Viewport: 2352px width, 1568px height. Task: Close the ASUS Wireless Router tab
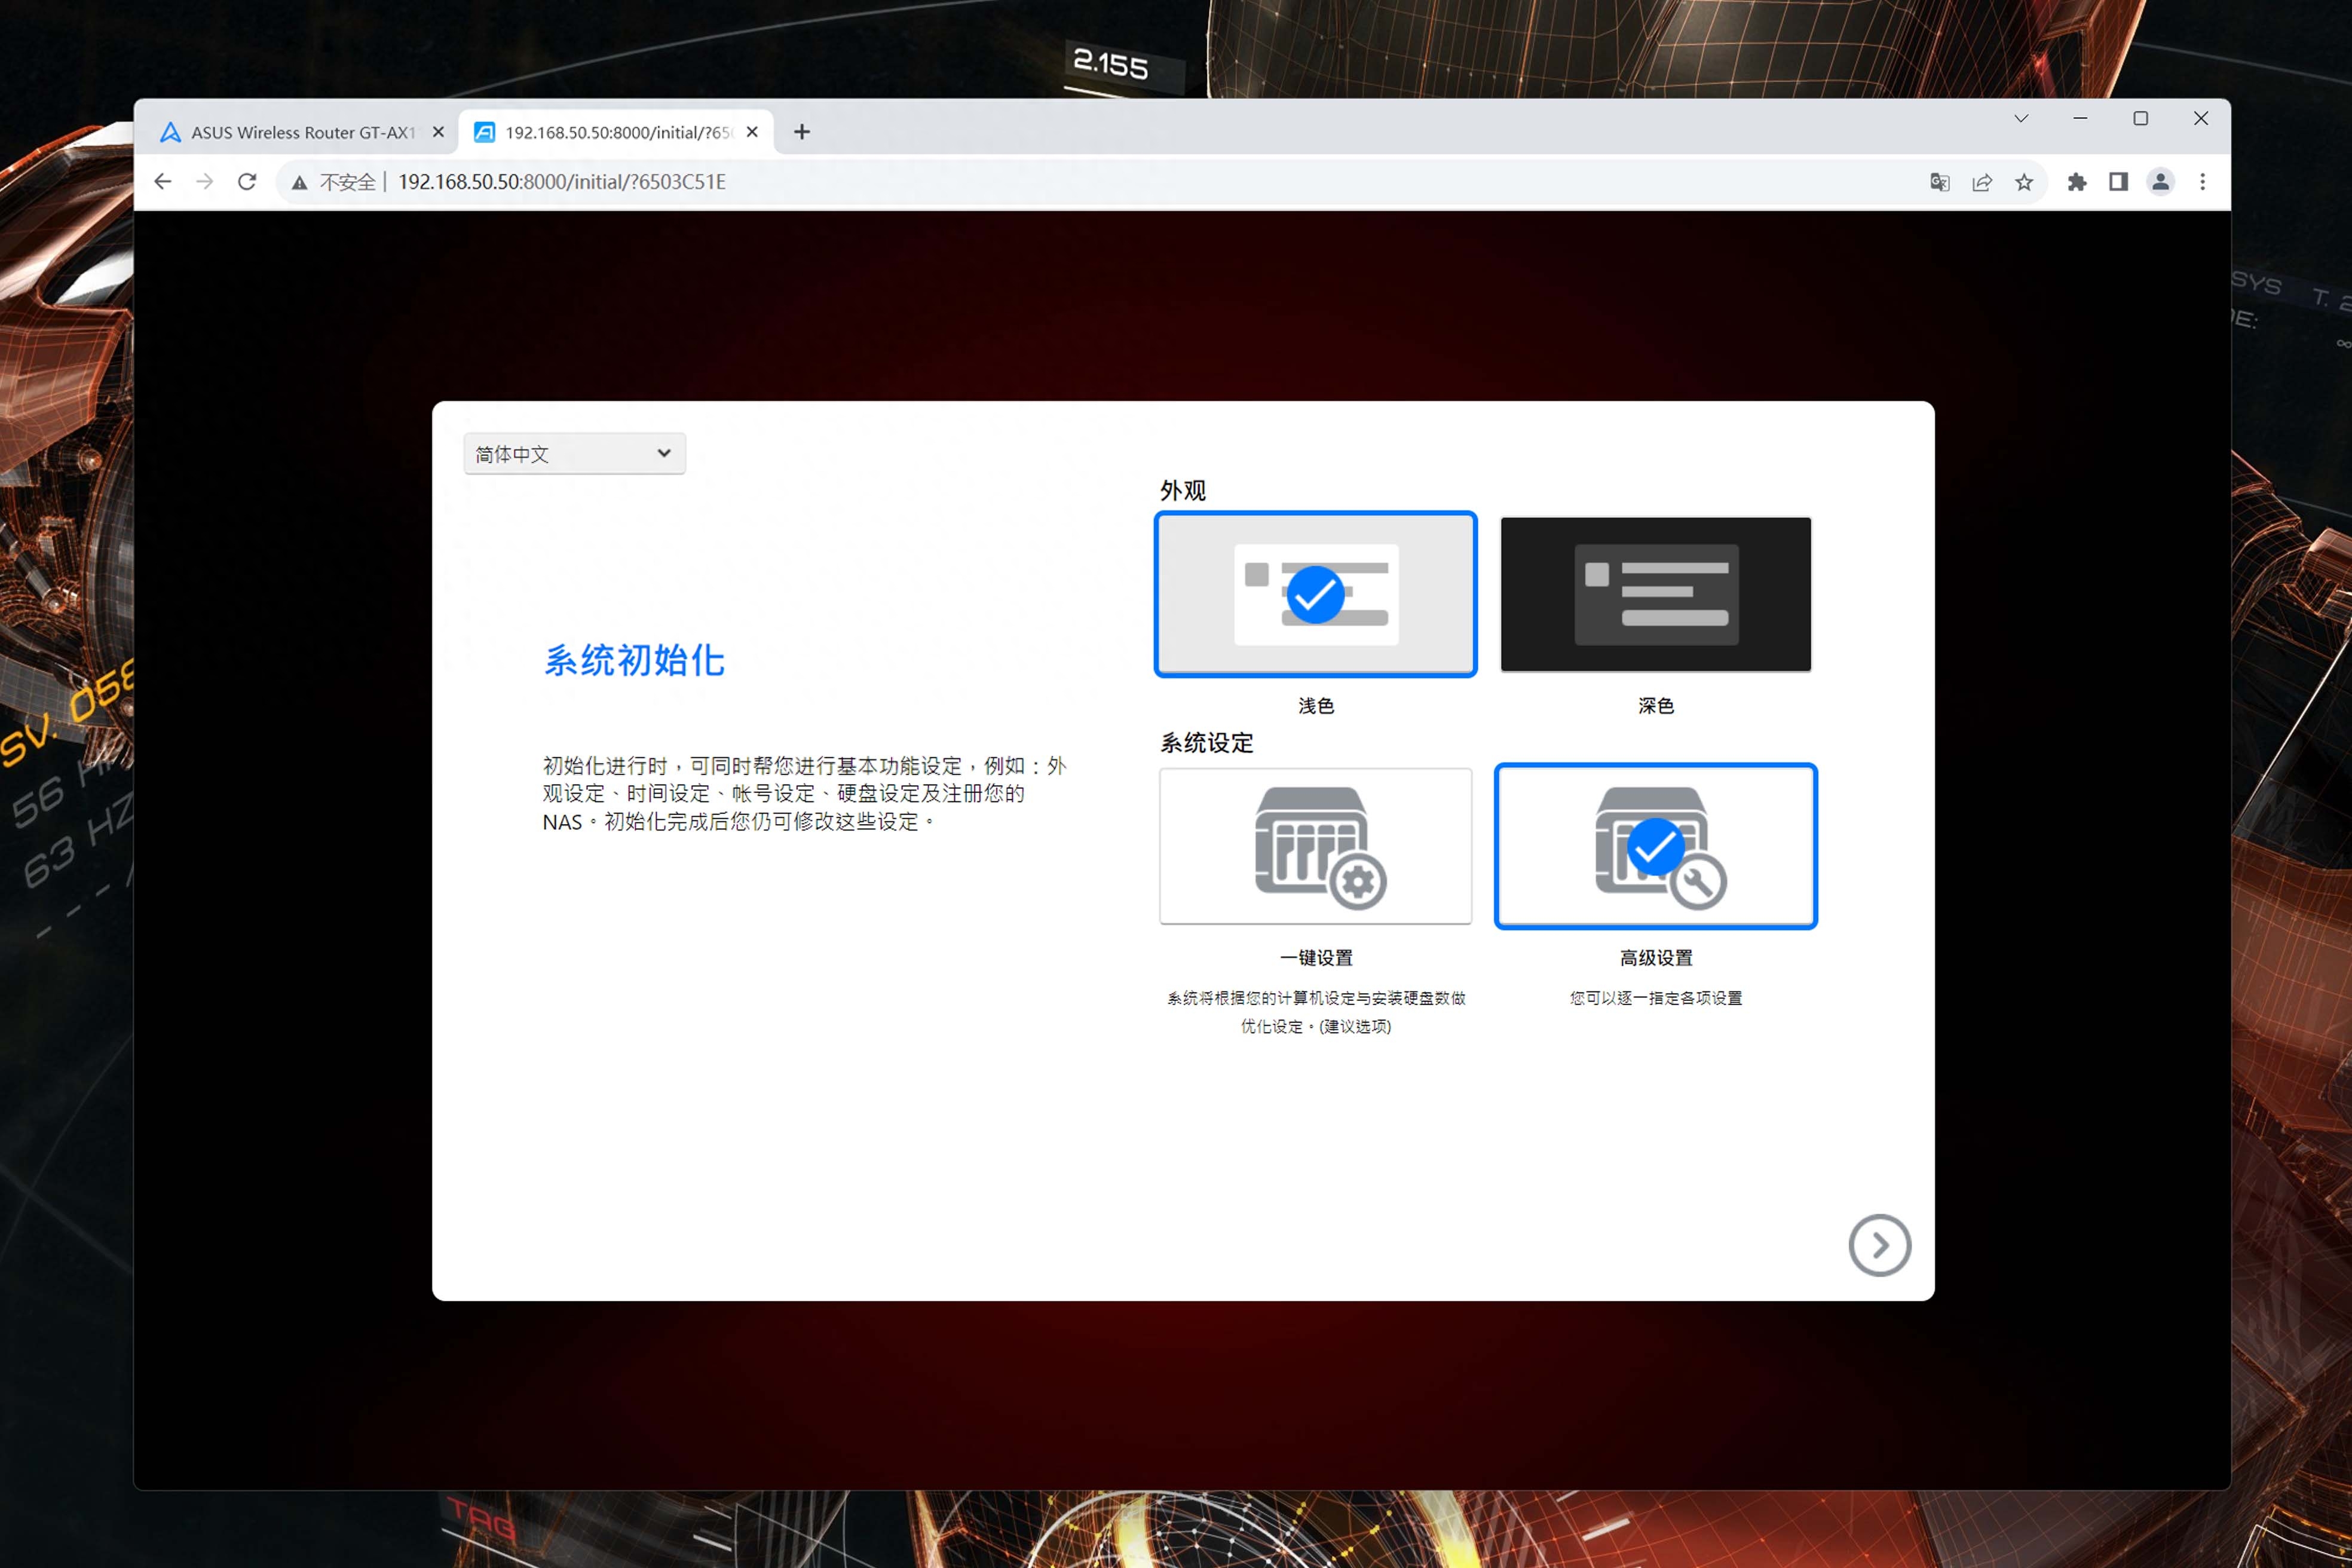[x=438, y=132]
